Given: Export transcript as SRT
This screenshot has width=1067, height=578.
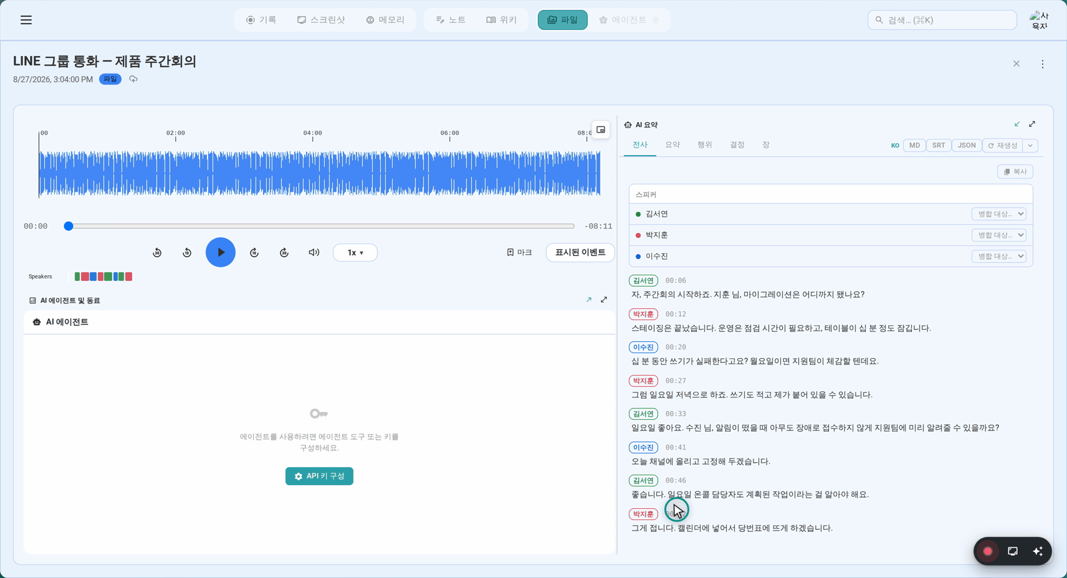Looking at the screenshot, I should point(939,145).
